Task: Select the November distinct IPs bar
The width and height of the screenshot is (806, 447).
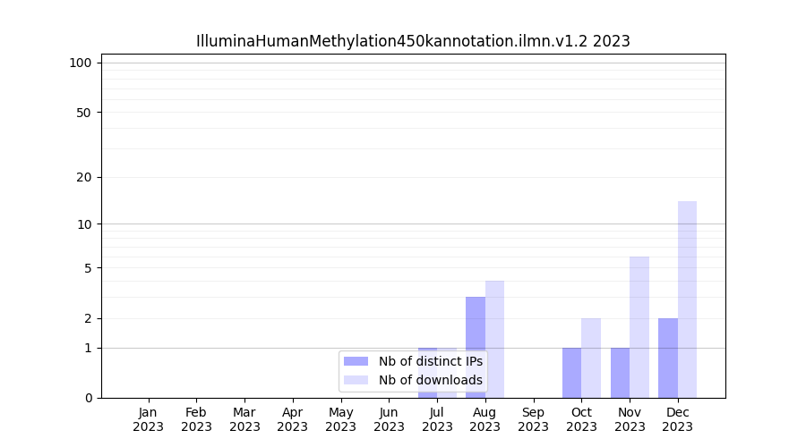Action: click(x=620, y=373)
